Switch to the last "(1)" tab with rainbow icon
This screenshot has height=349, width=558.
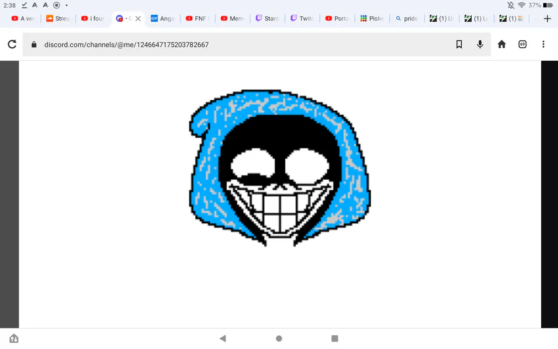[x=511, y=19]
